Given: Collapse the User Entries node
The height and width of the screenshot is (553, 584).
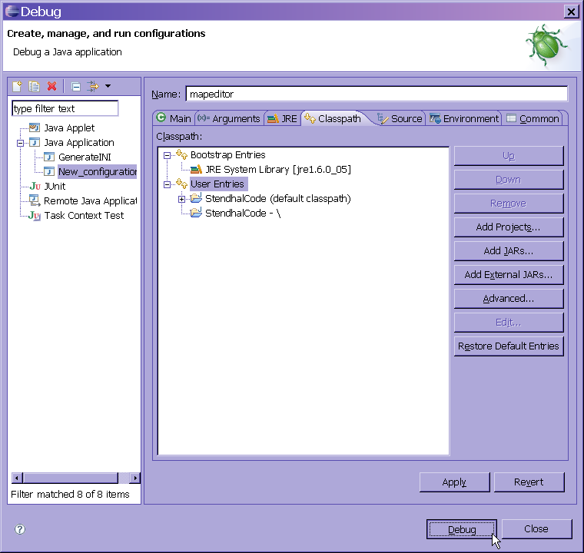Looking at the screenshot, I should pos(168,184).
